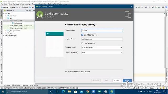Viewport: 168px width, 94px height.
Task: Click the Layout Name field 'activity_second'
Action: [102, 39]
